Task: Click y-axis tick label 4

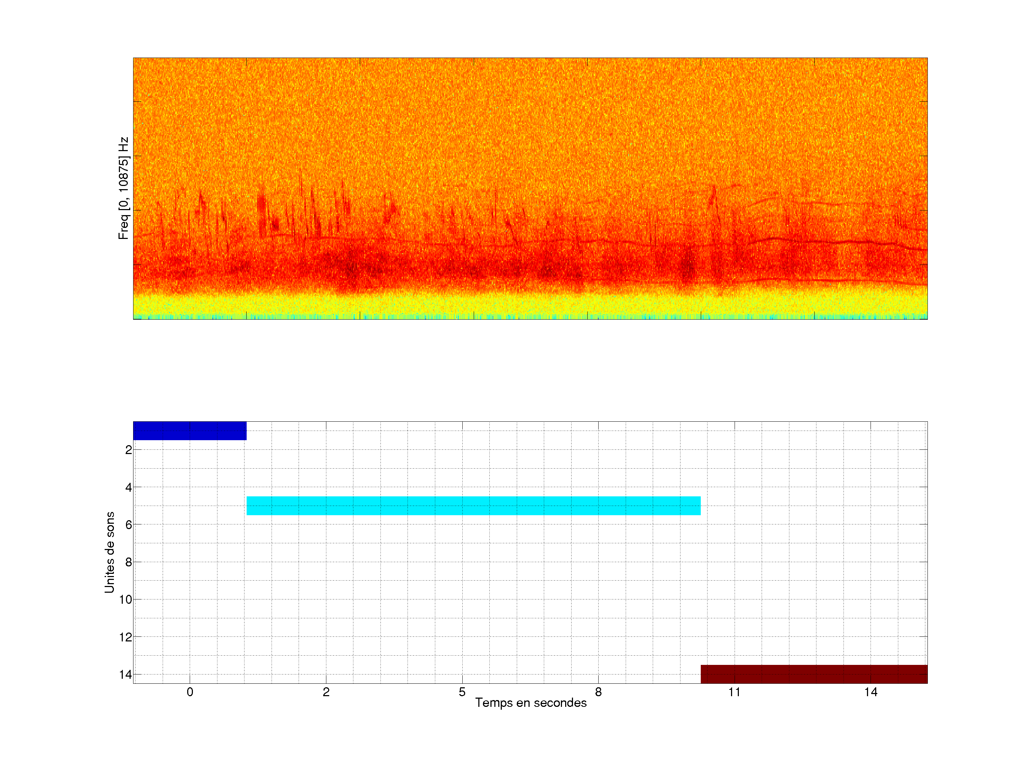Action: 128,487
